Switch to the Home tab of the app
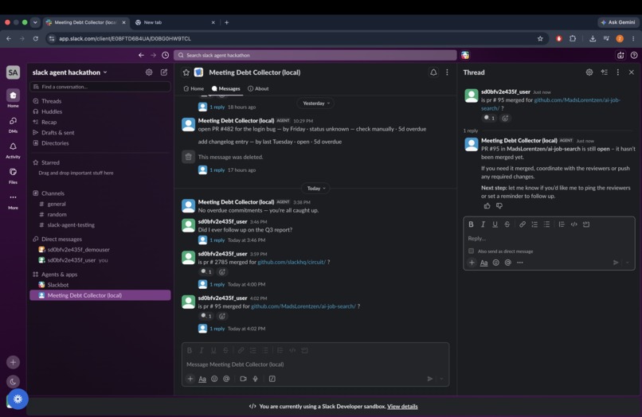The height and width of the screenshot is (417, 642). click(194, 88)
